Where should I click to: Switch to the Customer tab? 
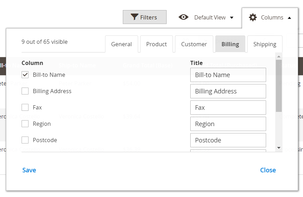point(194,44)
